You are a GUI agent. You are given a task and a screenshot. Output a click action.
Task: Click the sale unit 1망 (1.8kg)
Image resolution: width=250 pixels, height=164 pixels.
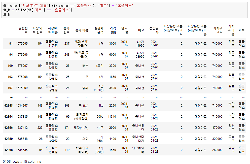coord(99,88)
